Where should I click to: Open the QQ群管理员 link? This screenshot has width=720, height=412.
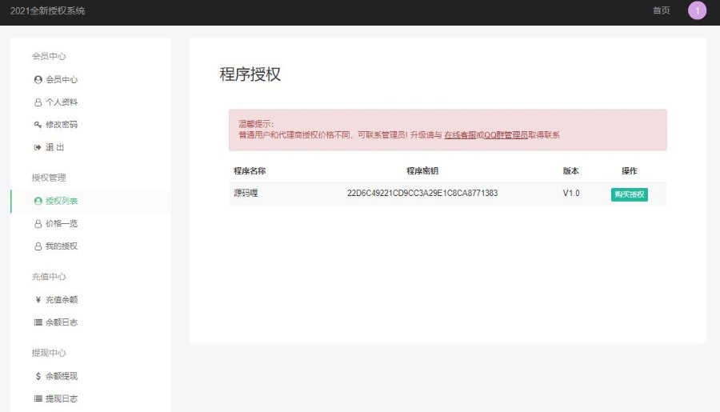506,135
